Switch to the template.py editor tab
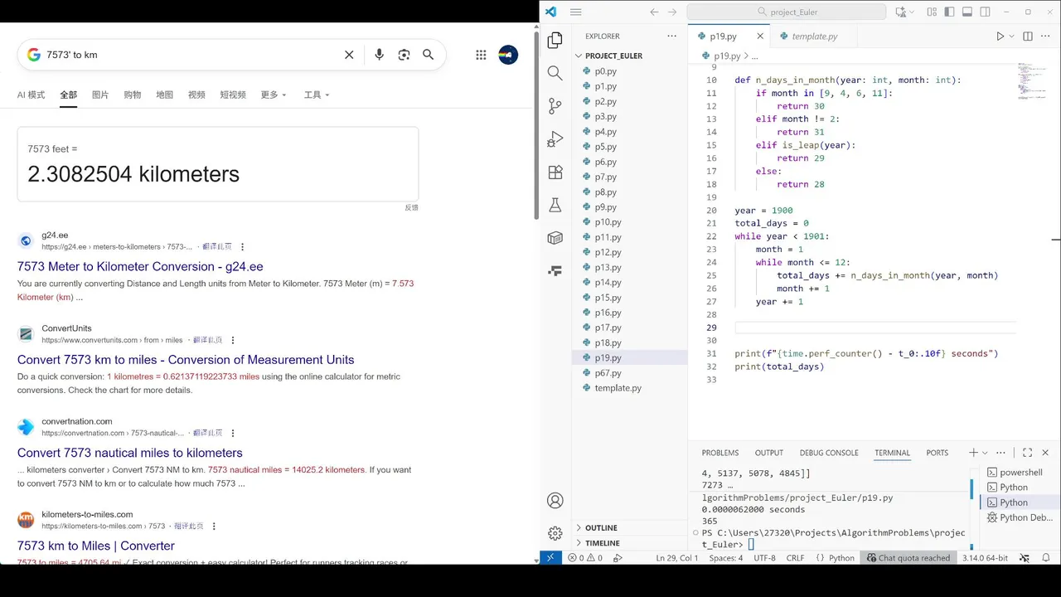Image resolution: width=1061 pixels, height=597 pixels. click(x=813, y=36)
